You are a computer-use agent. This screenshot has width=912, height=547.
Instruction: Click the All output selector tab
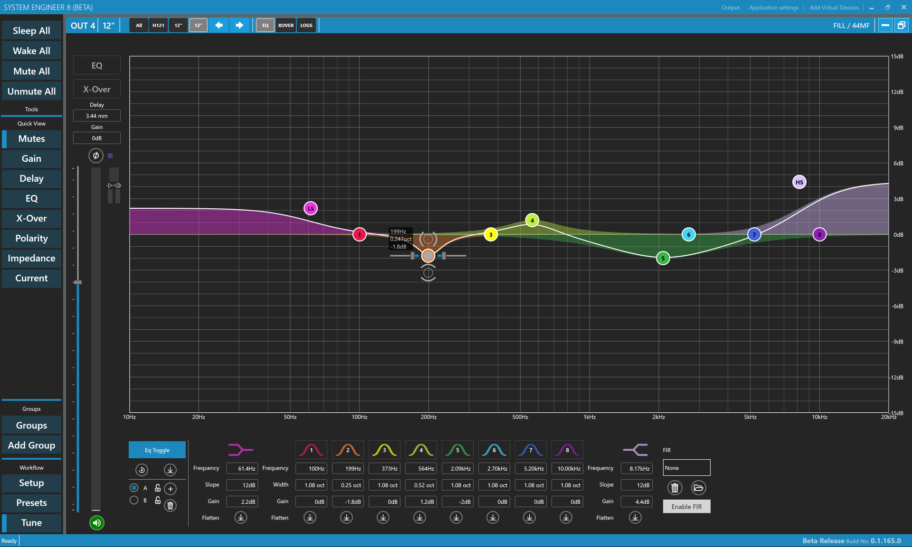139,25
